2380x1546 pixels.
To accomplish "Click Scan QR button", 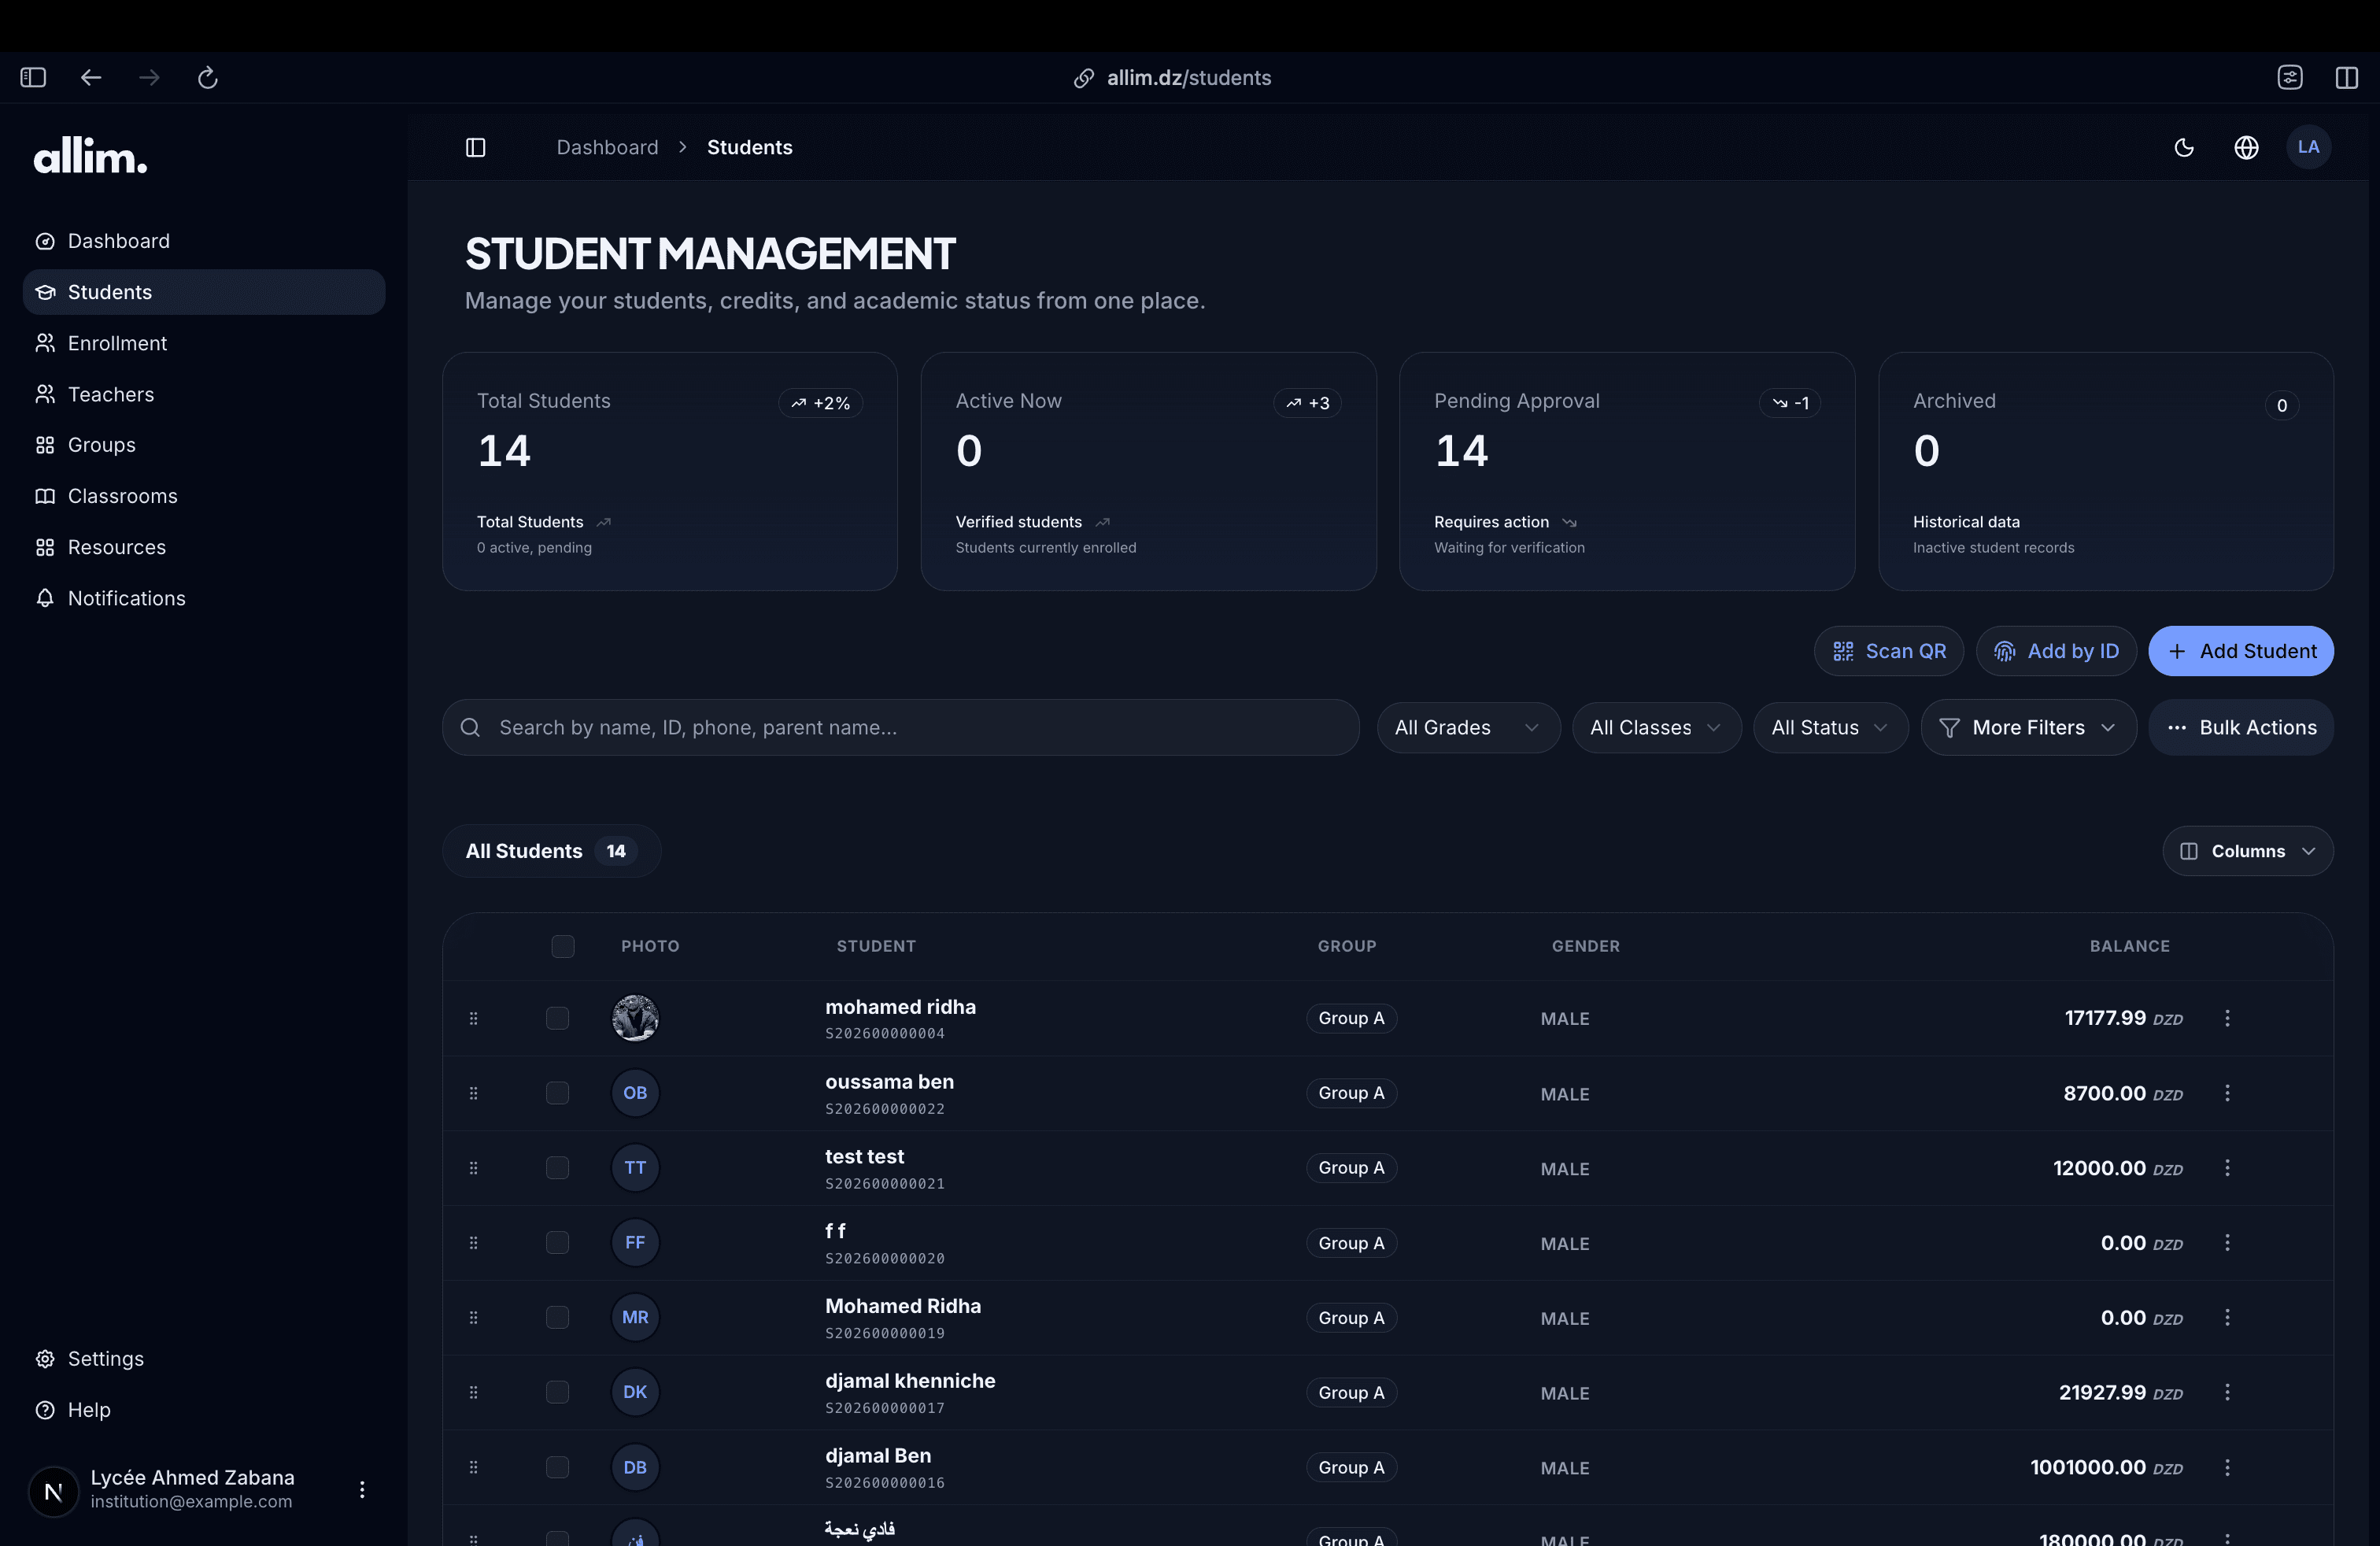I will pyautogui.click(x=1888, y=651).
